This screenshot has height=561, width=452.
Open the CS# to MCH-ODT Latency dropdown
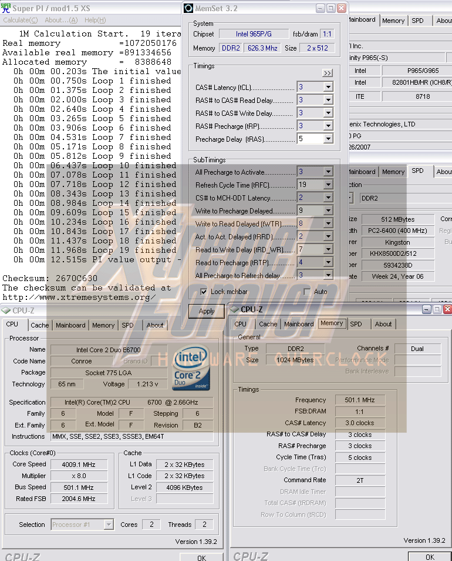[x=328, y=198]
